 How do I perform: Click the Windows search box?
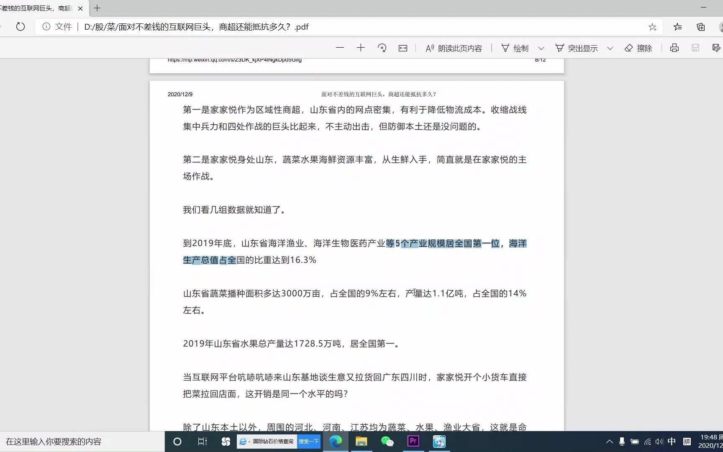(x=82, y=442)
